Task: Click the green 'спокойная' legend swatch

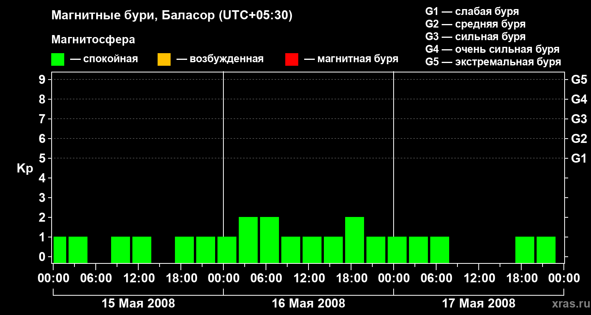Action: pyautogui.click(x=58, y=59)
